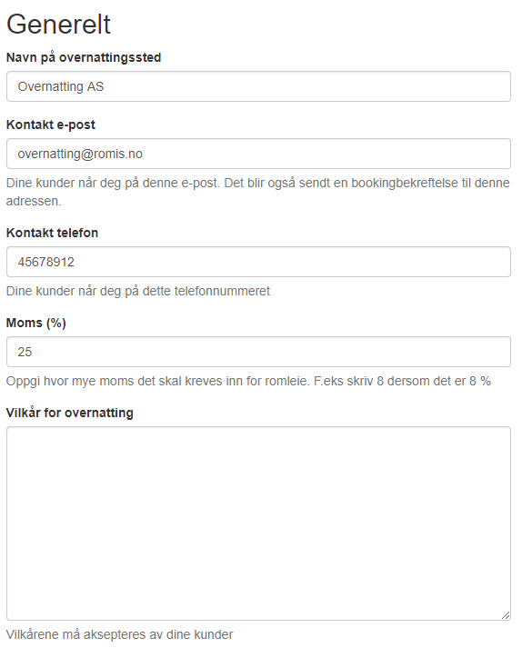Select the 'Moms (%)' field showing 25
This screenshot has height=648, width=522.
(258, 352)
